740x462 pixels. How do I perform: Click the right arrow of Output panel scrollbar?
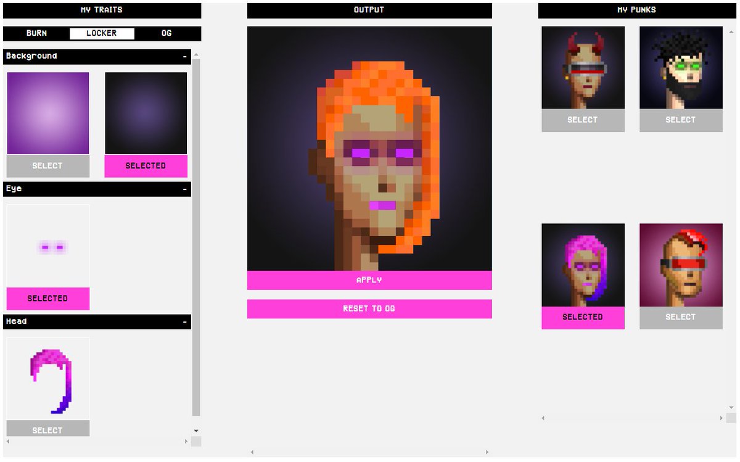point(486,451)
